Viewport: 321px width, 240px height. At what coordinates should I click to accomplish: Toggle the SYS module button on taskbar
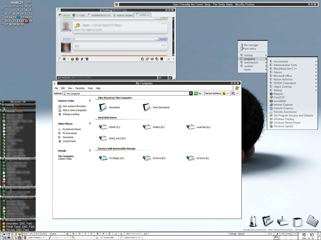(x=37, y=234)
